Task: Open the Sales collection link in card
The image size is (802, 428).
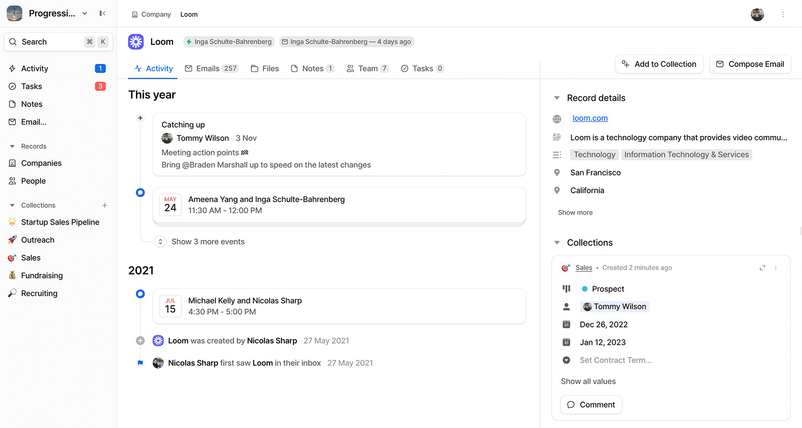Action: coord(584,268)
